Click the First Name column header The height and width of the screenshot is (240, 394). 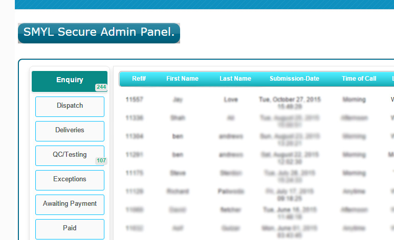point(182,79)
